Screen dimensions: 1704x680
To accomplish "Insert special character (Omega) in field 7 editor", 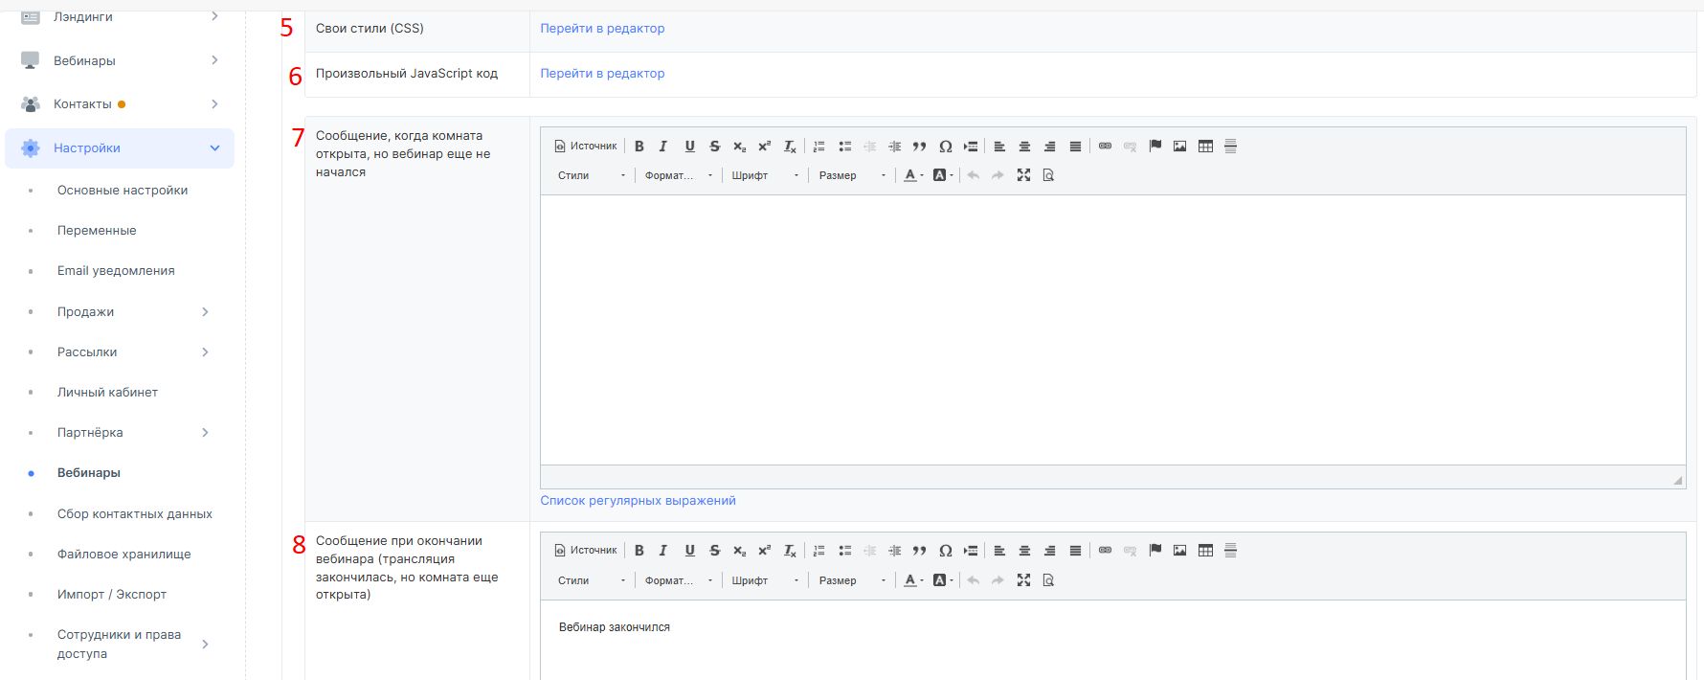I will [945, 147].
